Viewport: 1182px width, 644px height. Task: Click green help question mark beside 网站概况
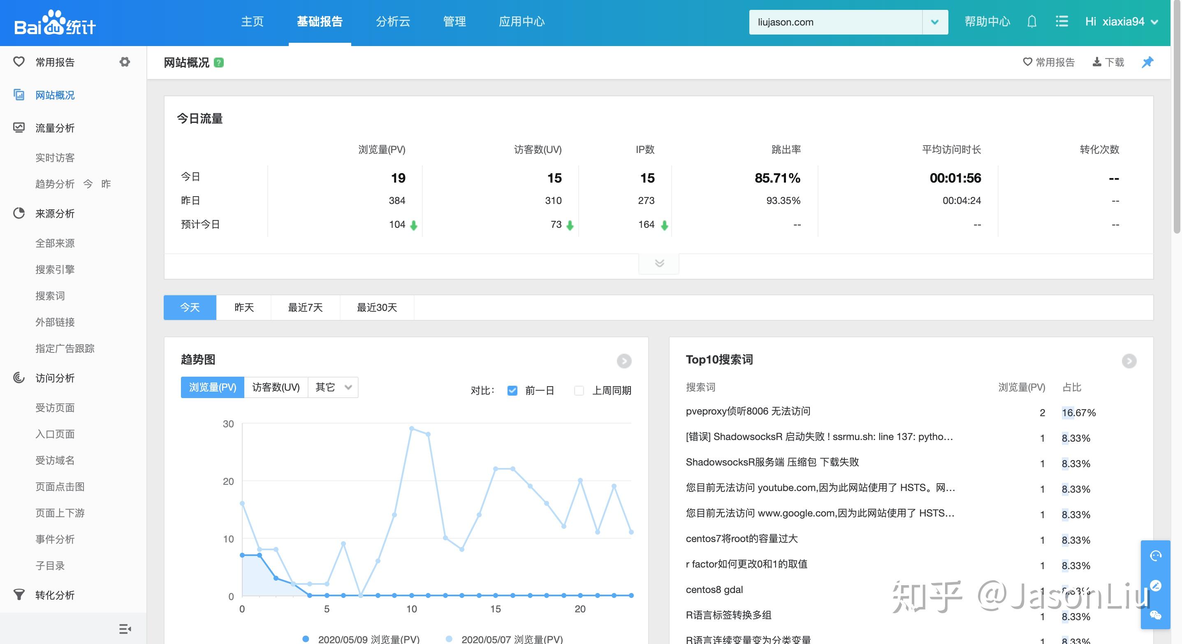click(219, 63)
